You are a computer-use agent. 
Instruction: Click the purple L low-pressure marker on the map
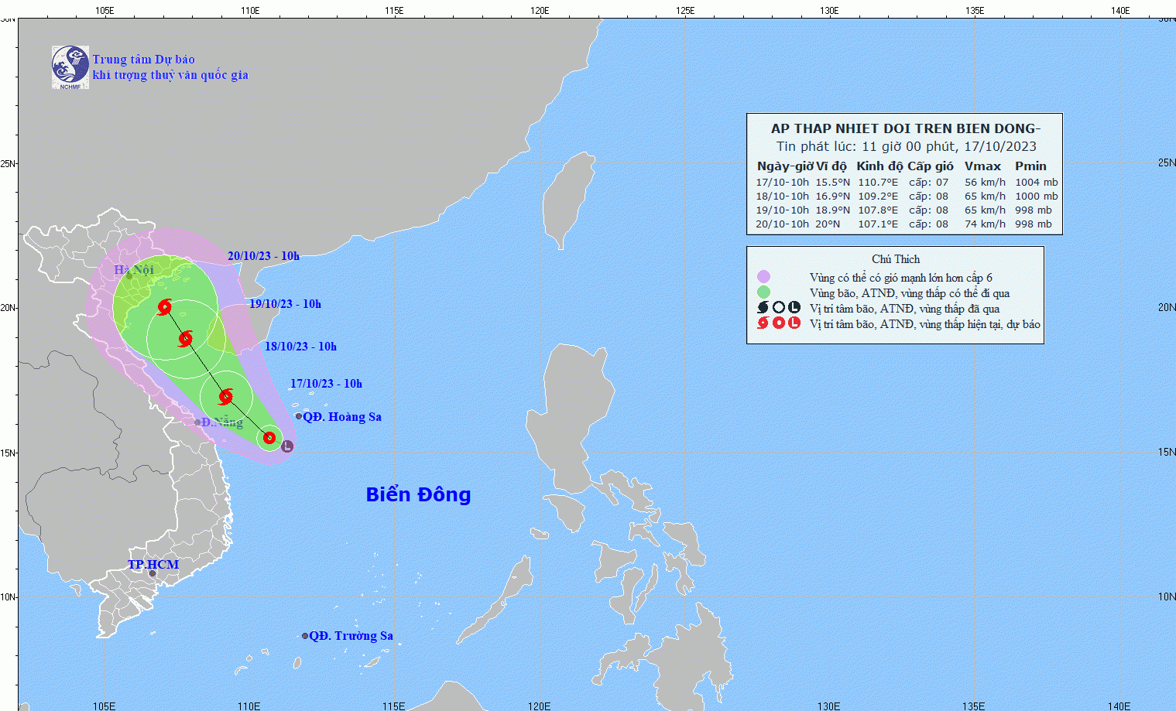(287, 446)
